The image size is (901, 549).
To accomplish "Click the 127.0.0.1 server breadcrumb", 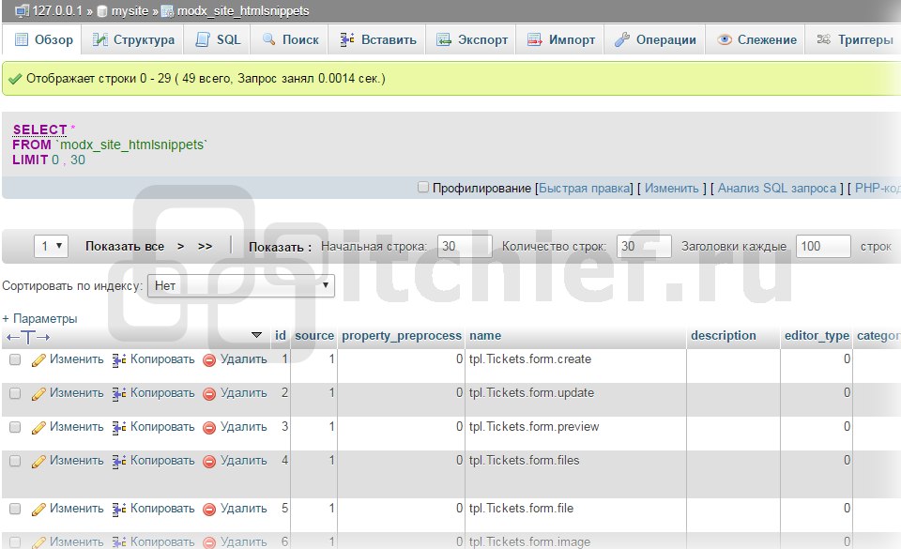I will coord(56,11).
